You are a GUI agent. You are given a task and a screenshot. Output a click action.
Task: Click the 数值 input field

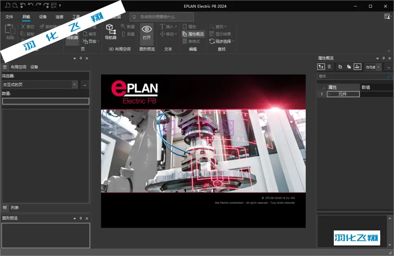(x=46, y=101)
